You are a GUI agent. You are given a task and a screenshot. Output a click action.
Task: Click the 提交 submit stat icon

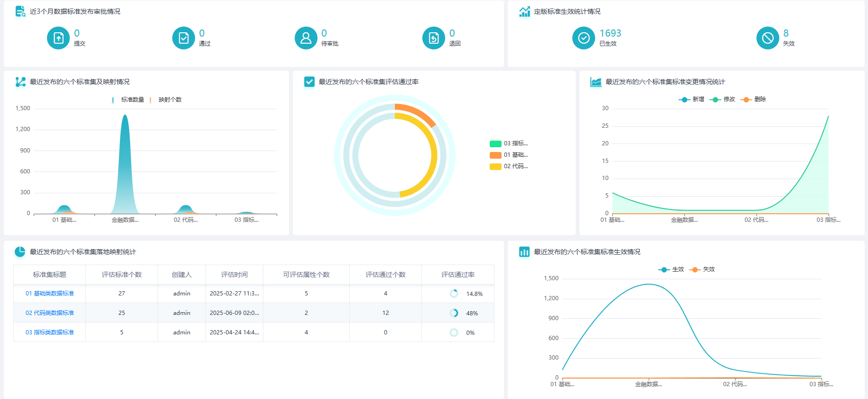click(x=58, y=38)
